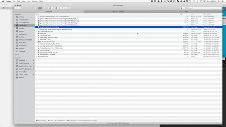Add a new Finder tab with plus
226x127 pixels.
(221, 11)
